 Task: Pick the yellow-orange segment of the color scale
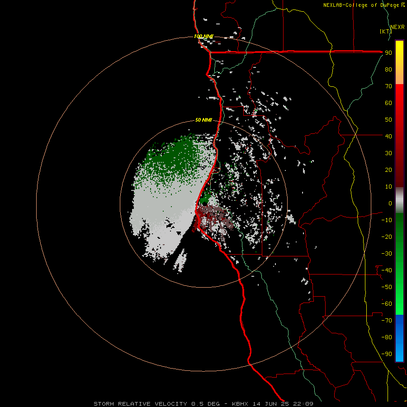point(399,62)
